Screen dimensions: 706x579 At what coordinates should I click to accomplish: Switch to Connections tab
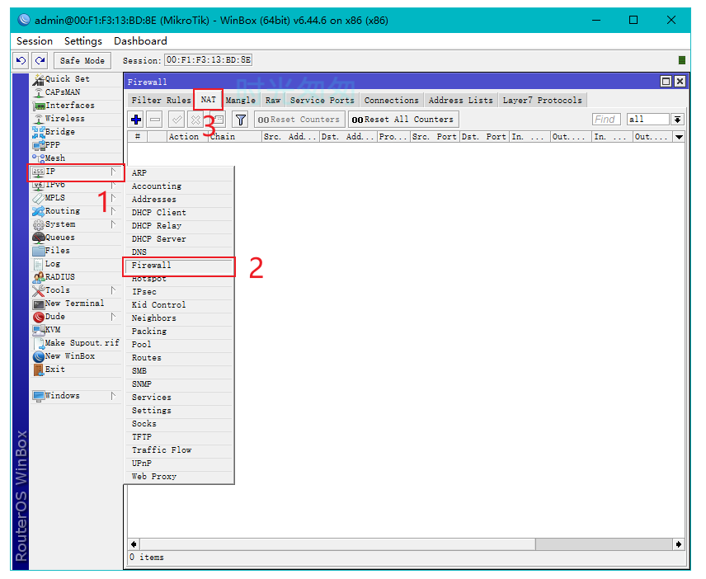pos(391,100)
